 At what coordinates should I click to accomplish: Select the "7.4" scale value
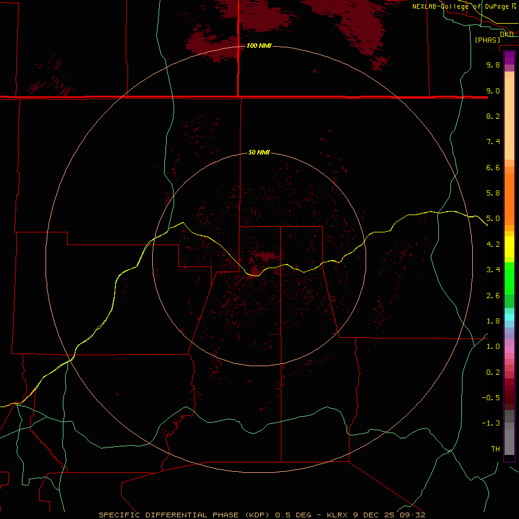point(493,142)
